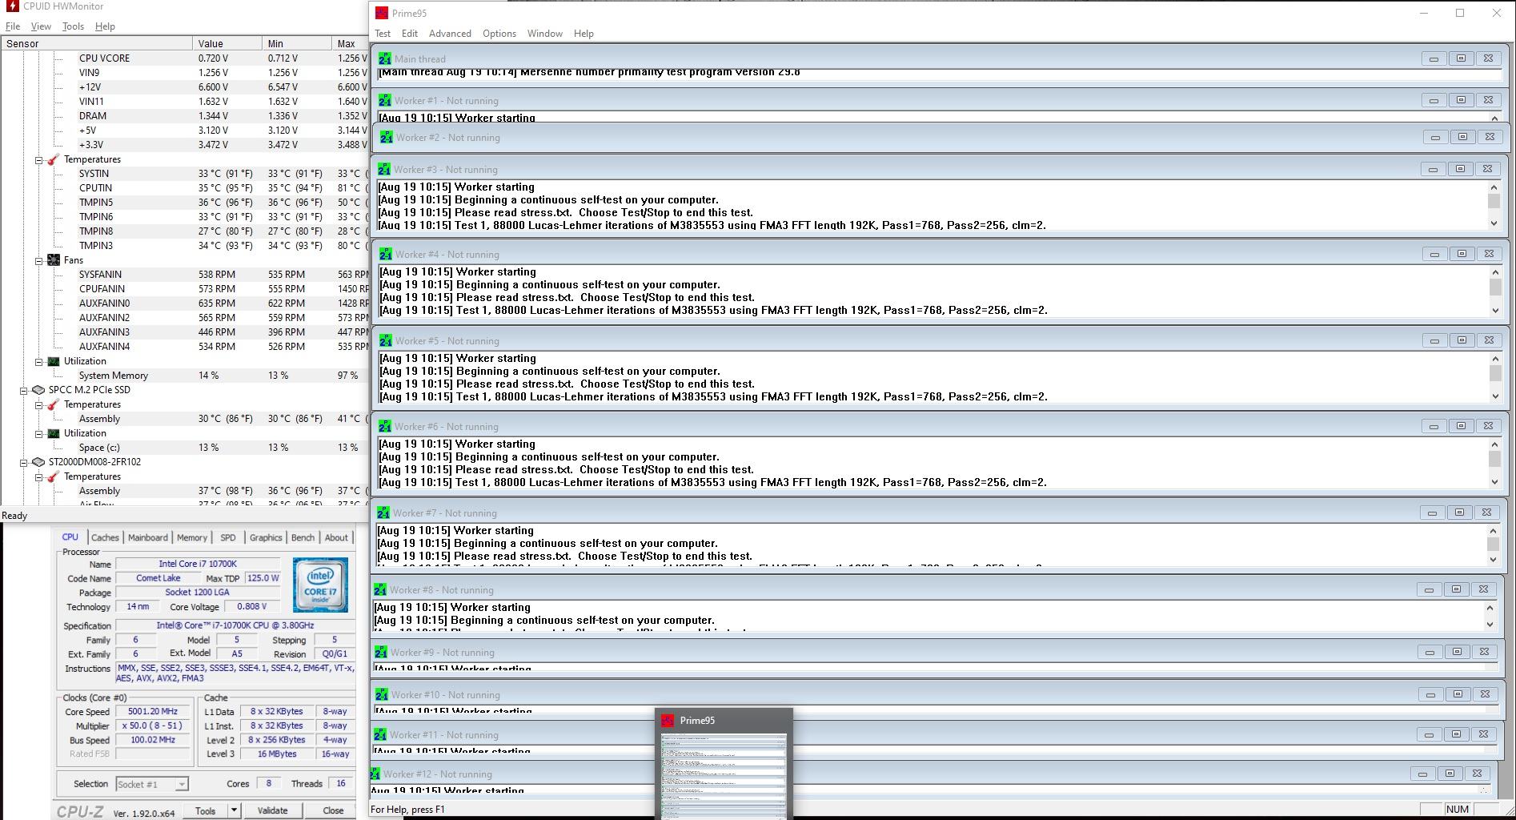Restore the Worker #3 child window
The width and height of the screenshot is (1516, 820).
pos(1460,169)
